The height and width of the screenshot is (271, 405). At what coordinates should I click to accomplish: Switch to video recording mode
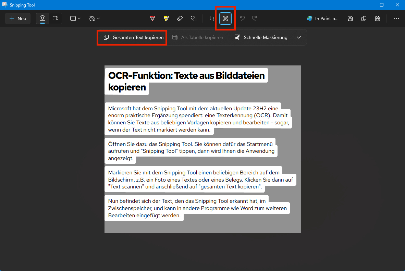point(56,19)
